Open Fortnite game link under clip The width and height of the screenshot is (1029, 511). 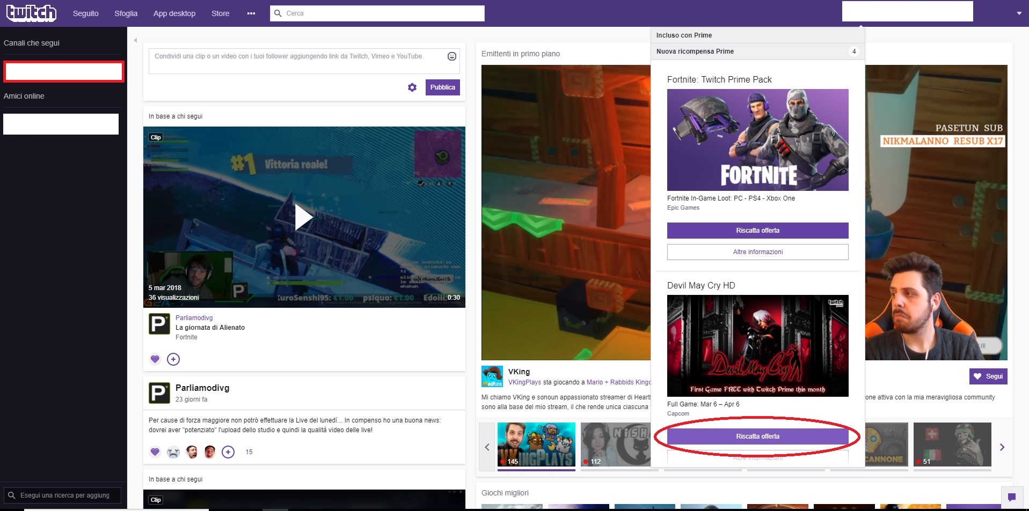[186, 337]
